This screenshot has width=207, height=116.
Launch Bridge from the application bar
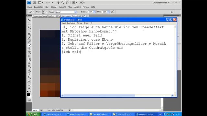tap(34, 3)
